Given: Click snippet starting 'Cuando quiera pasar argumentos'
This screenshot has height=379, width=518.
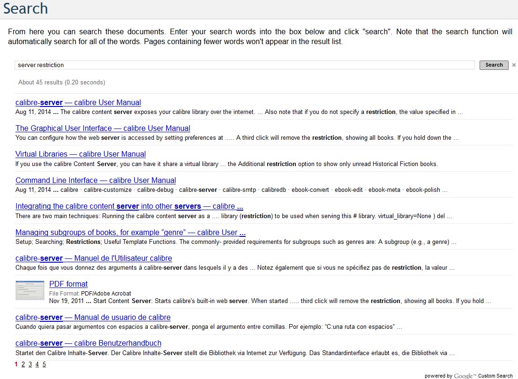Looking at the screenshot, I should tap(209, 327).
